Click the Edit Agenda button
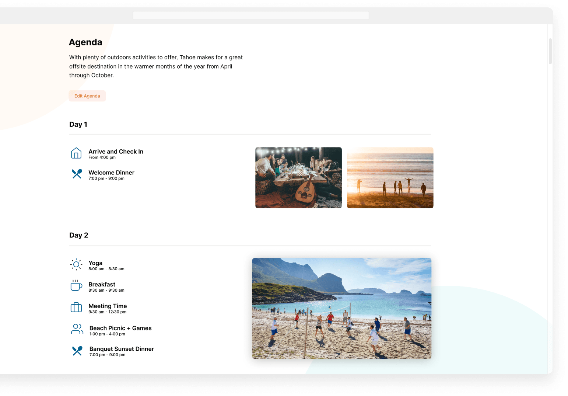568x396 pixels. tap(87, 96)
